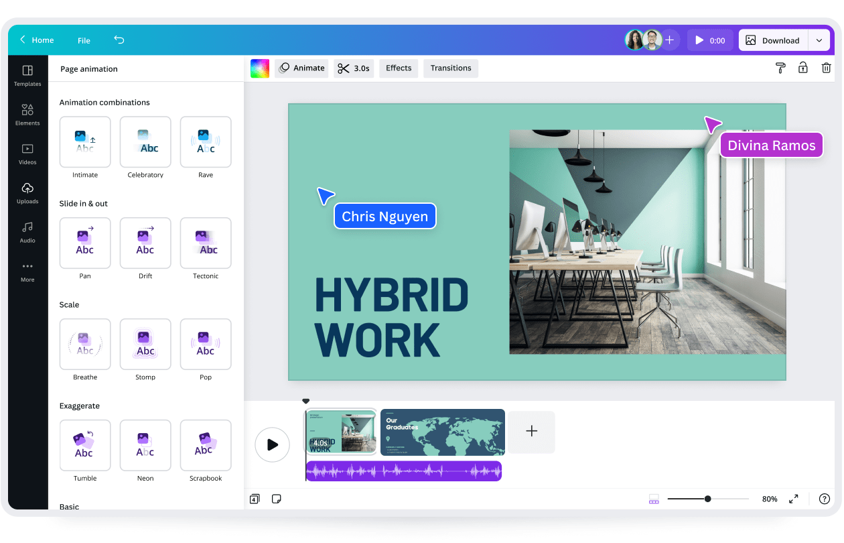Go back using the Home chevron

coord(23,40)
